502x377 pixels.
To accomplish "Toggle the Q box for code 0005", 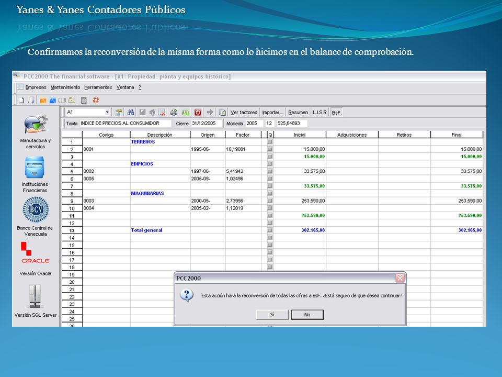I will coord(270,179).
